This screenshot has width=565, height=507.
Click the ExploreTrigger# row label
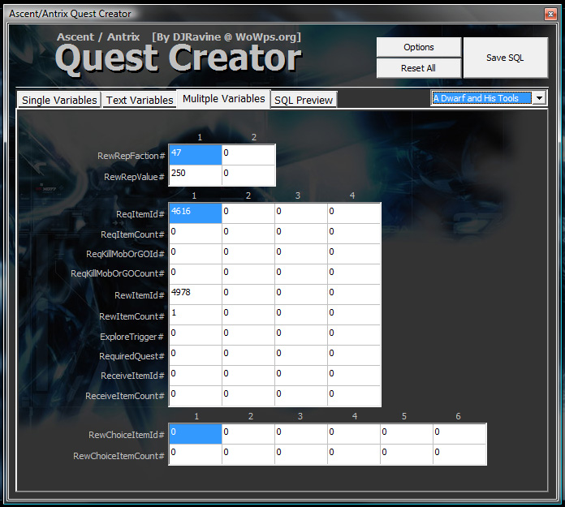coord(132,337)
